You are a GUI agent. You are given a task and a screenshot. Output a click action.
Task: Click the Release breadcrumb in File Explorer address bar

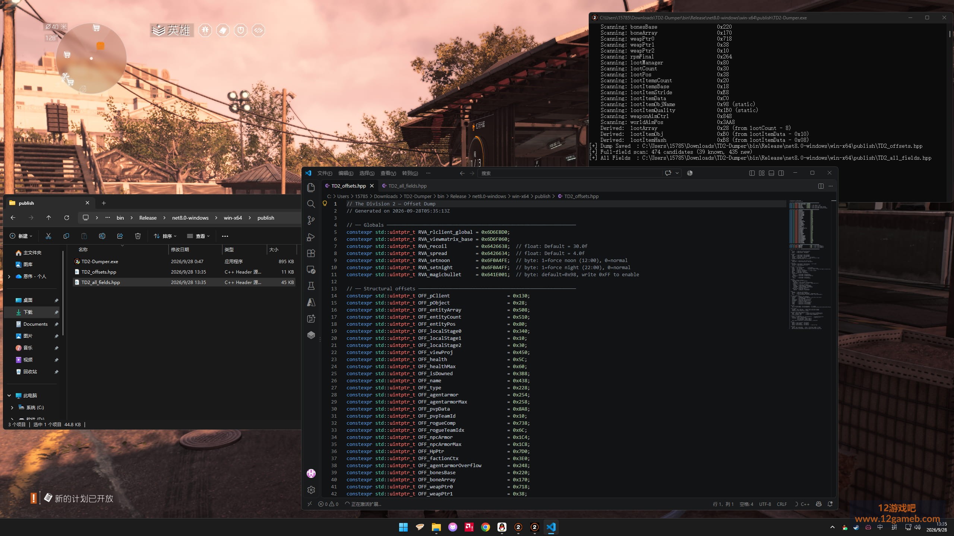click(148, 218)
